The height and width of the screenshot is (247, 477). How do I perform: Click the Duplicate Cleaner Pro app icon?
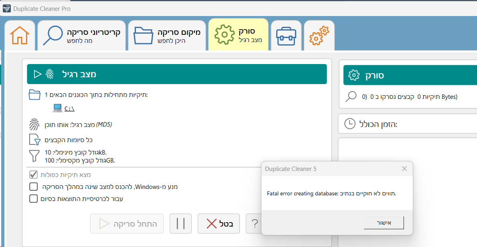tap(7, 8)
